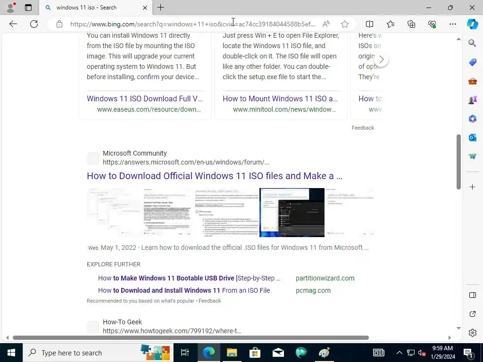
Task: Open How to Download Official Windows 11 ISO result
Action: click(x=215, y=176)
